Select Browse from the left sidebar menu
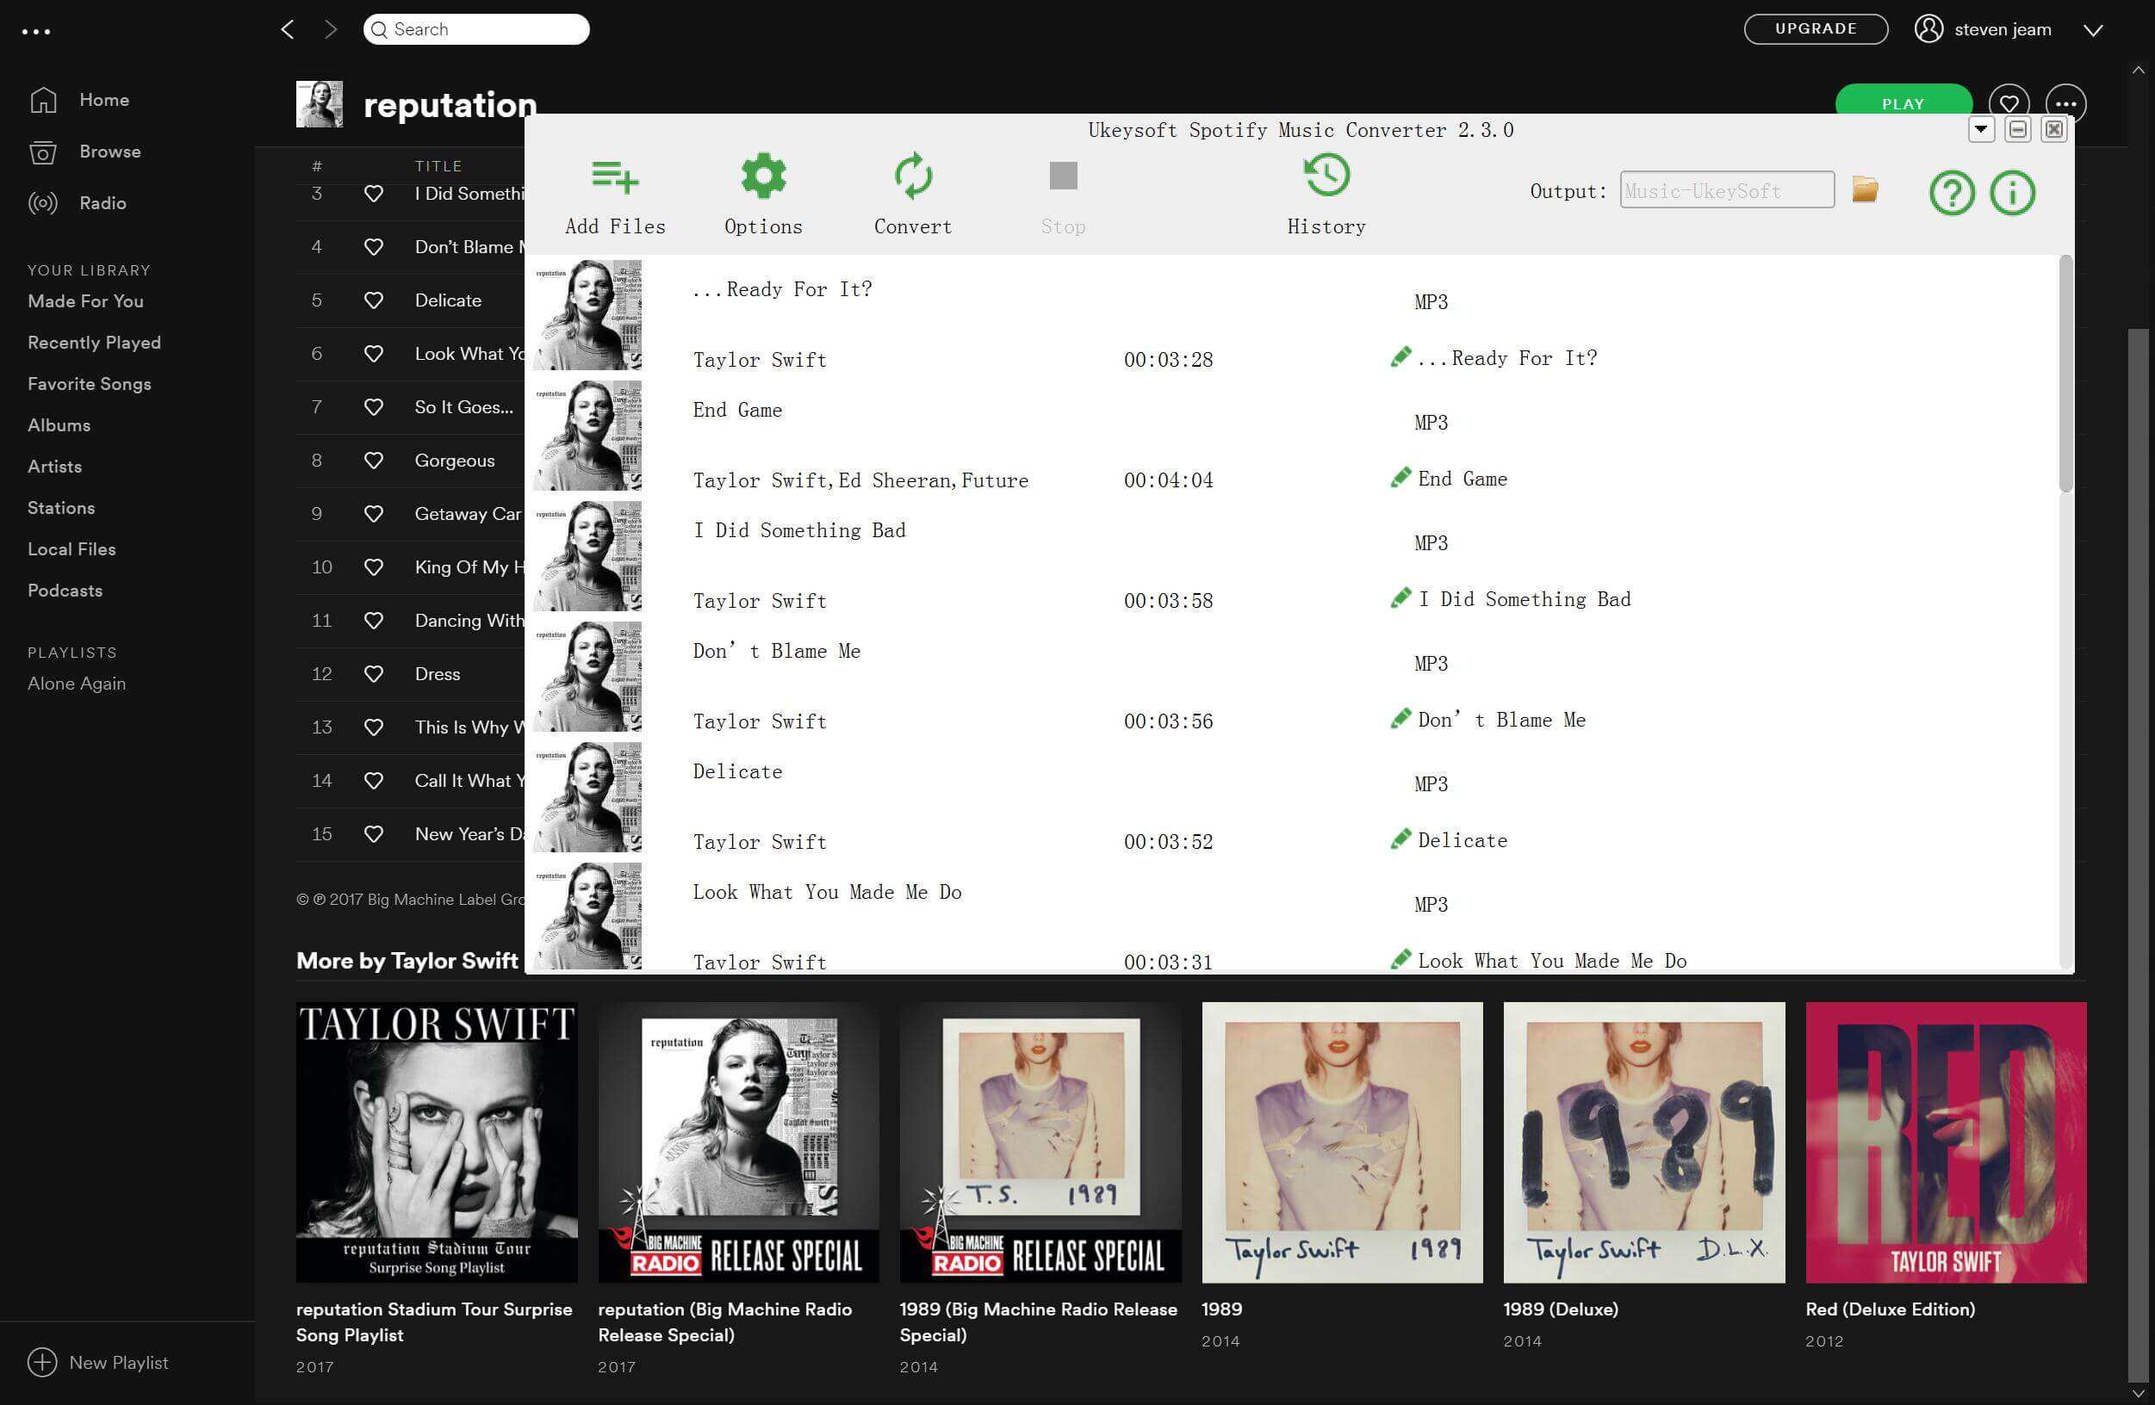This screenshot has height=1405, width=2155. pyautogui.click(x=110, y=151)
